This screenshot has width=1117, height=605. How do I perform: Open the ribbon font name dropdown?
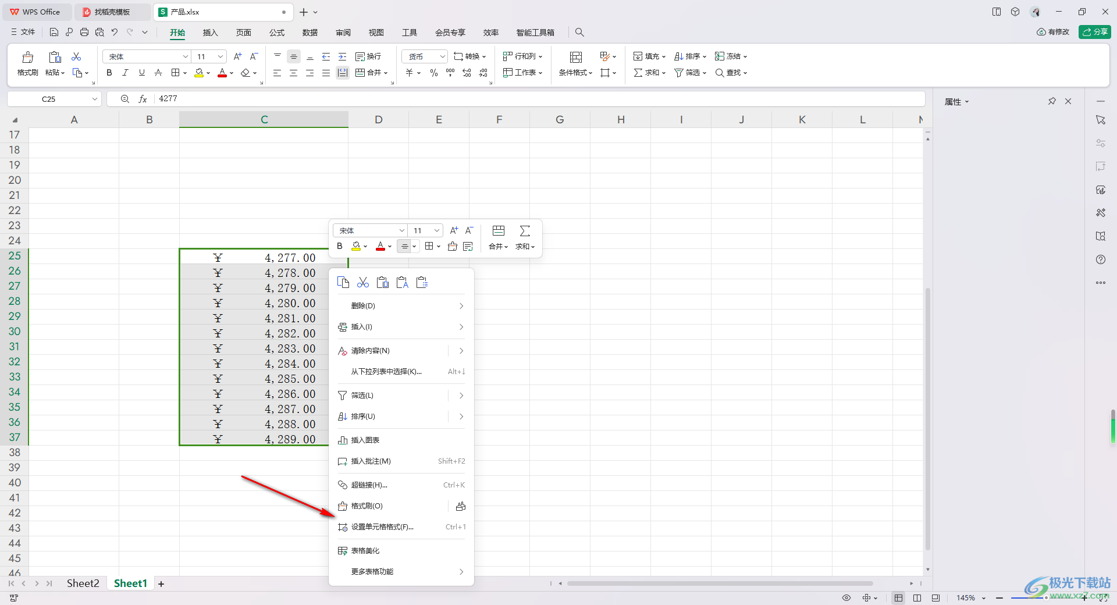[x=186, y=56]
